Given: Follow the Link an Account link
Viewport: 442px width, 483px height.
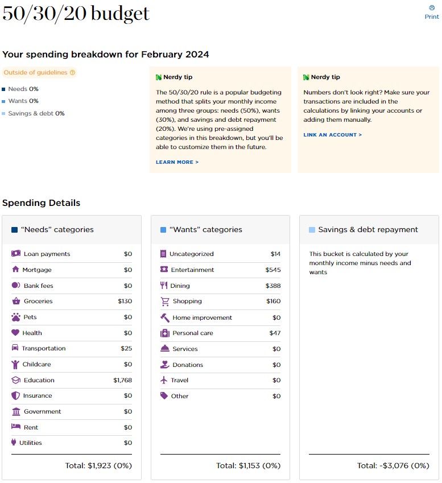Looking at the screenshot, I should [x=332, y=135].
